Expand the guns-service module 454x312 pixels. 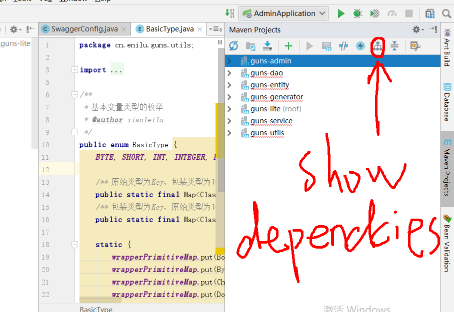coord(229,121)
